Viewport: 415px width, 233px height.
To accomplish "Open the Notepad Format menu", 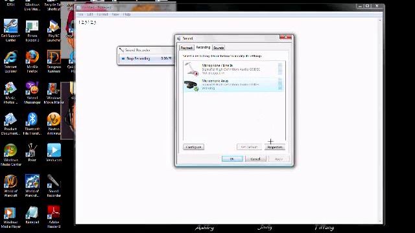I will (x=102, y=14).
